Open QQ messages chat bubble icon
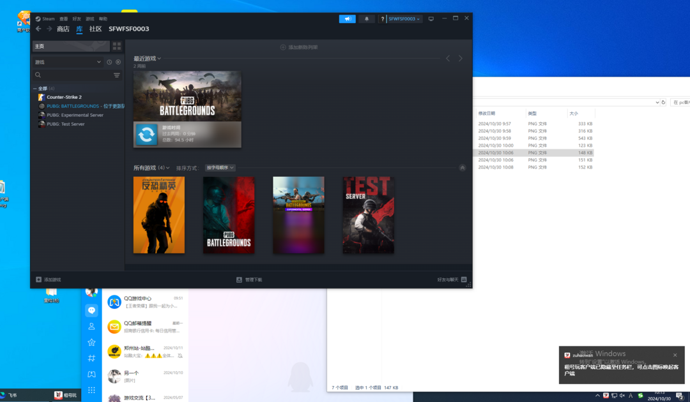 pos(91,310)
